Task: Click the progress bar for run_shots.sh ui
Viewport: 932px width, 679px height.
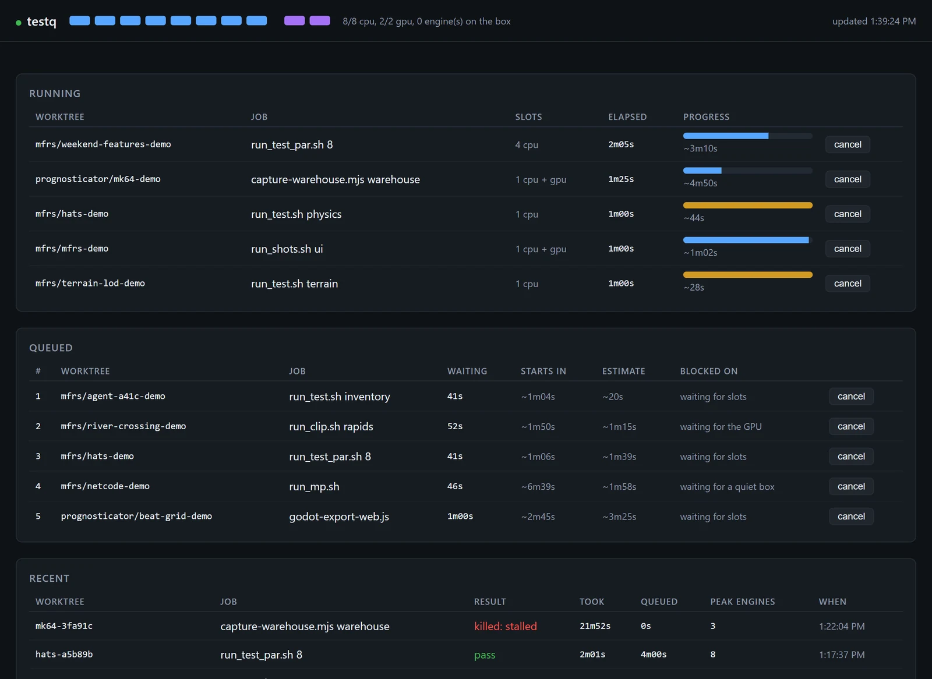Action: [747, 240]
